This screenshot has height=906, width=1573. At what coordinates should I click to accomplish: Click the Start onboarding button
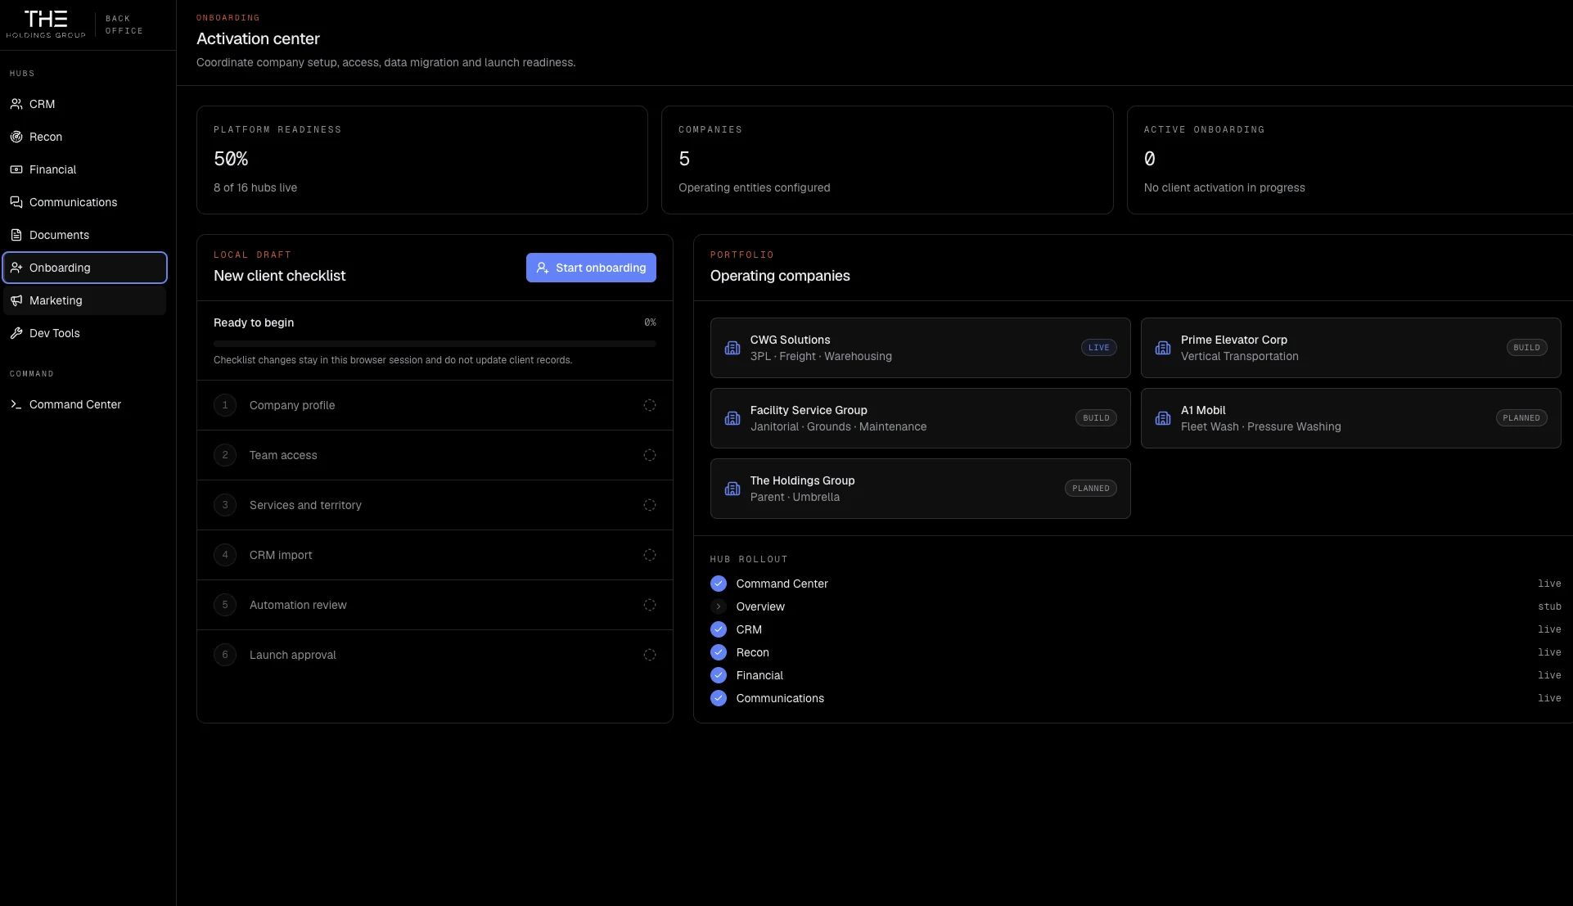pos(591,268)
